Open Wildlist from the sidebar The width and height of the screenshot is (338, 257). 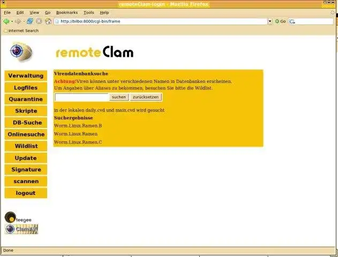[x=26, y=146]
